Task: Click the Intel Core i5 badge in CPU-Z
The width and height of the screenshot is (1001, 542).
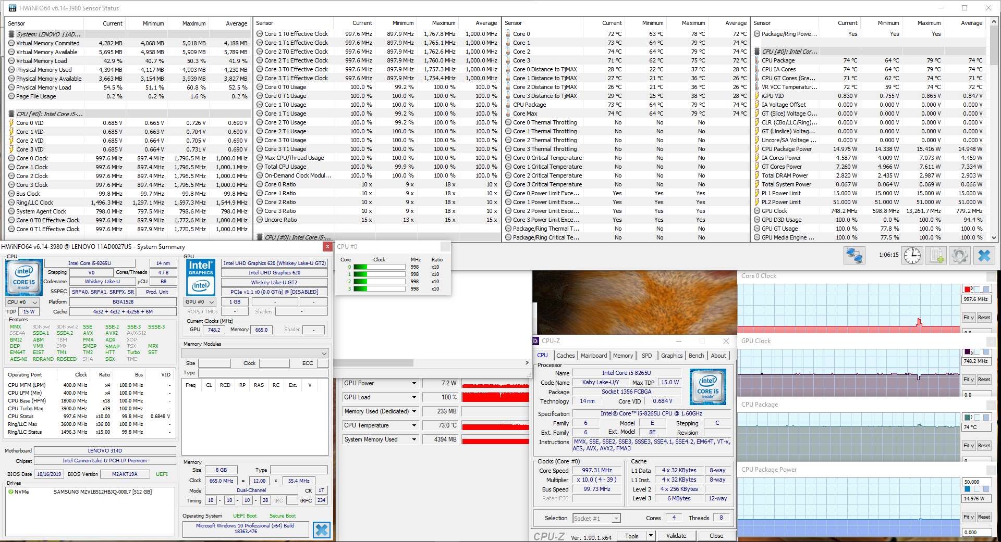Action: 707,387
